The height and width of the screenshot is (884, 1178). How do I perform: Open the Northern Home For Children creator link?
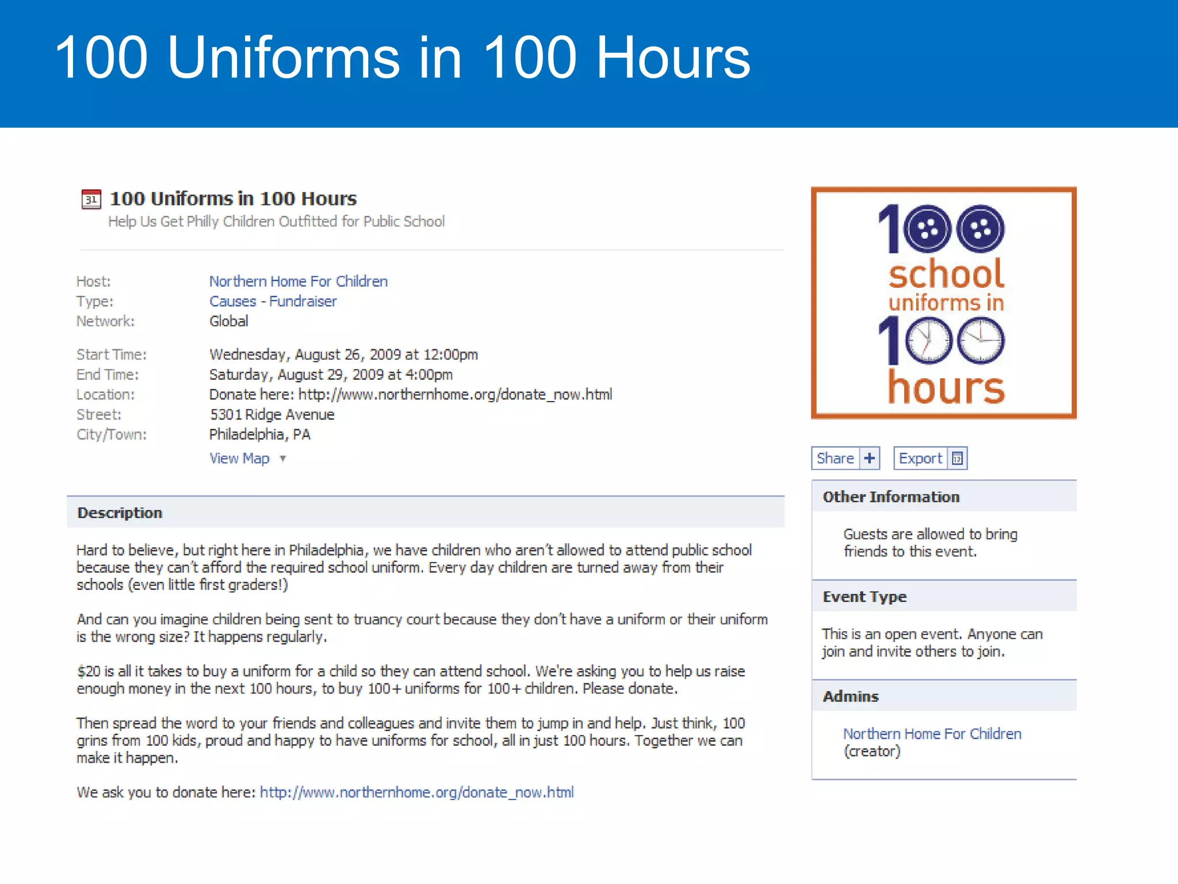pos(932,734)
